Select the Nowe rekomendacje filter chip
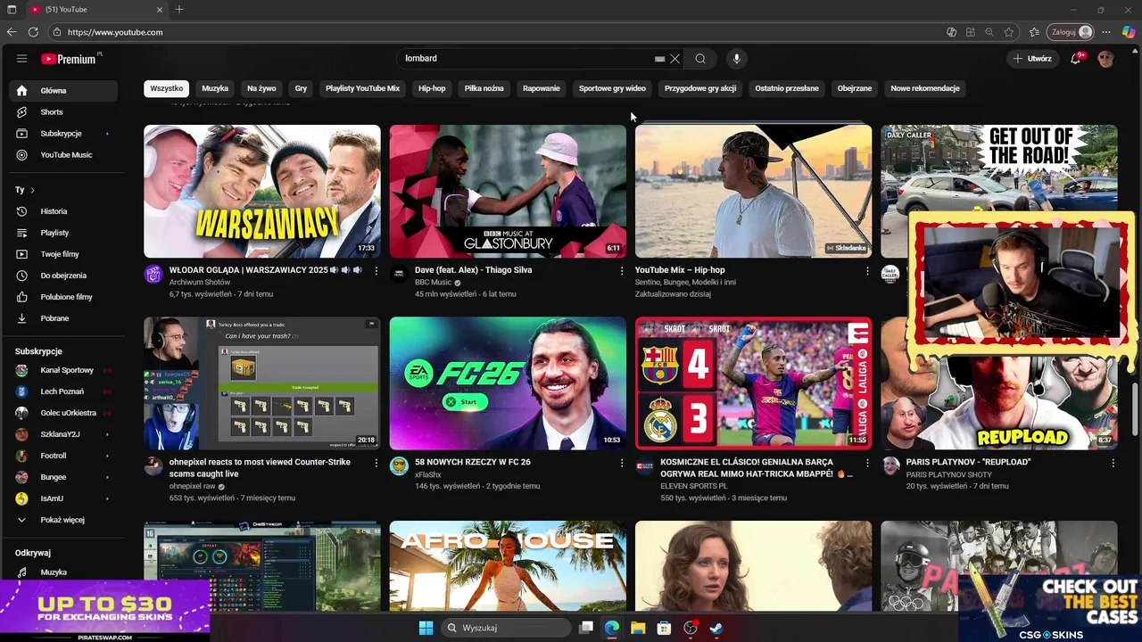Screen dimensions: 1142x642 point(925,88)
